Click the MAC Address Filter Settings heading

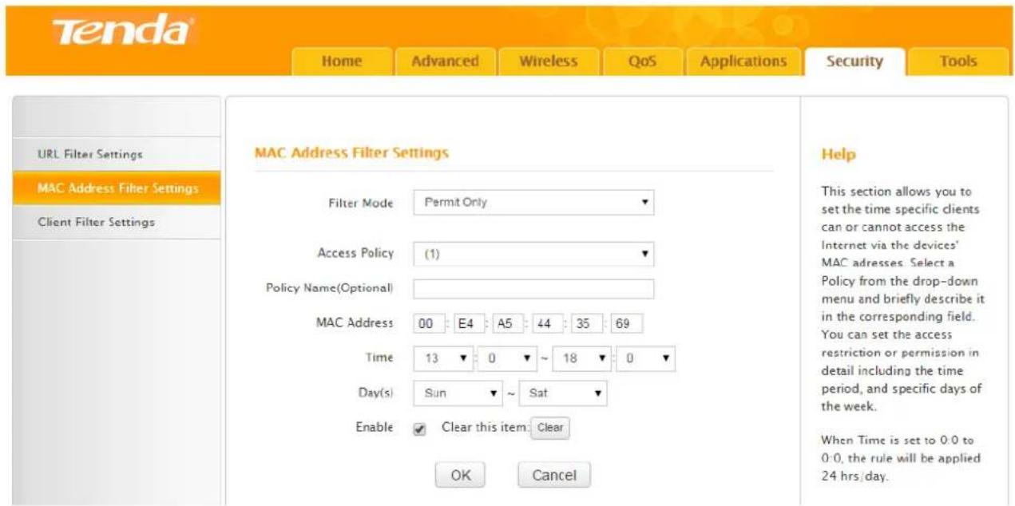pos(351,152)
